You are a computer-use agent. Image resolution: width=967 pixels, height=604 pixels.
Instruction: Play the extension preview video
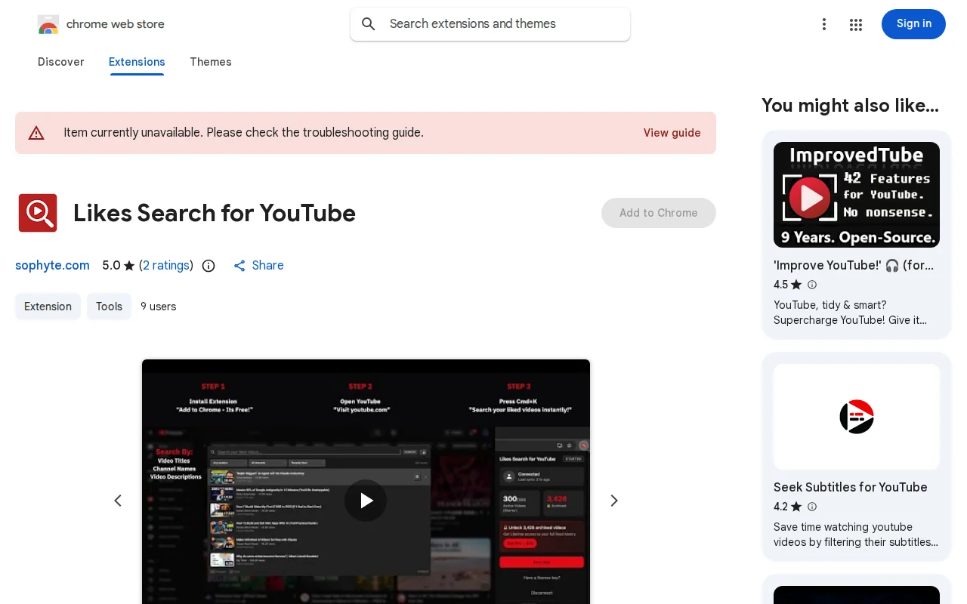click(x=366, y=501)
